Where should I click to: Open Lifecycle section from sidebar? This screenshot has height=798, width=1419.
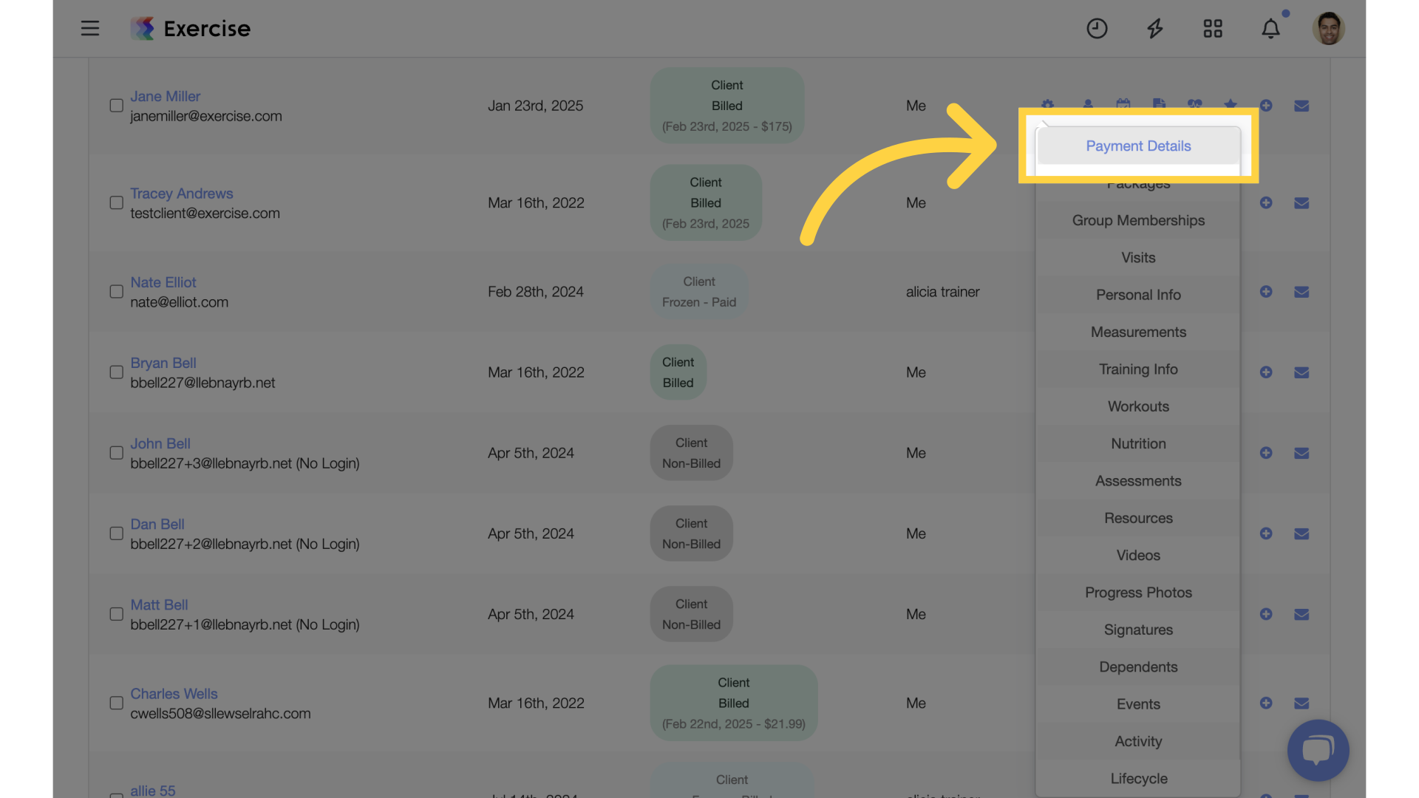pos(1138,779)
